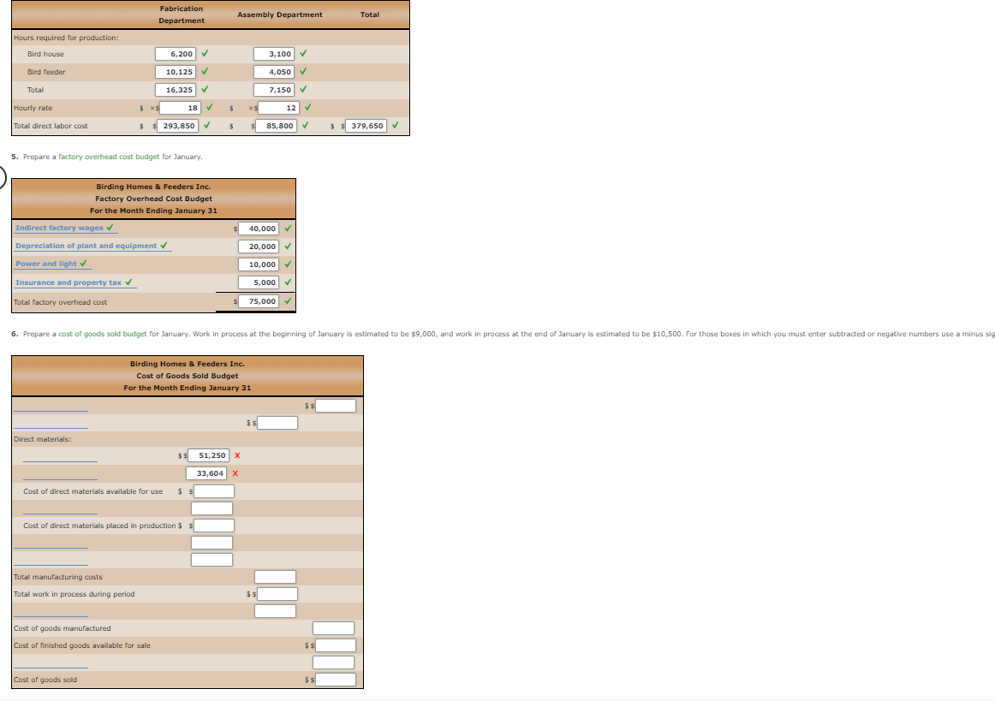Open the blank dropdown beside the 33,604 field
The height and width of the screenshot is (701, 995).
click(x=60, y=474)
